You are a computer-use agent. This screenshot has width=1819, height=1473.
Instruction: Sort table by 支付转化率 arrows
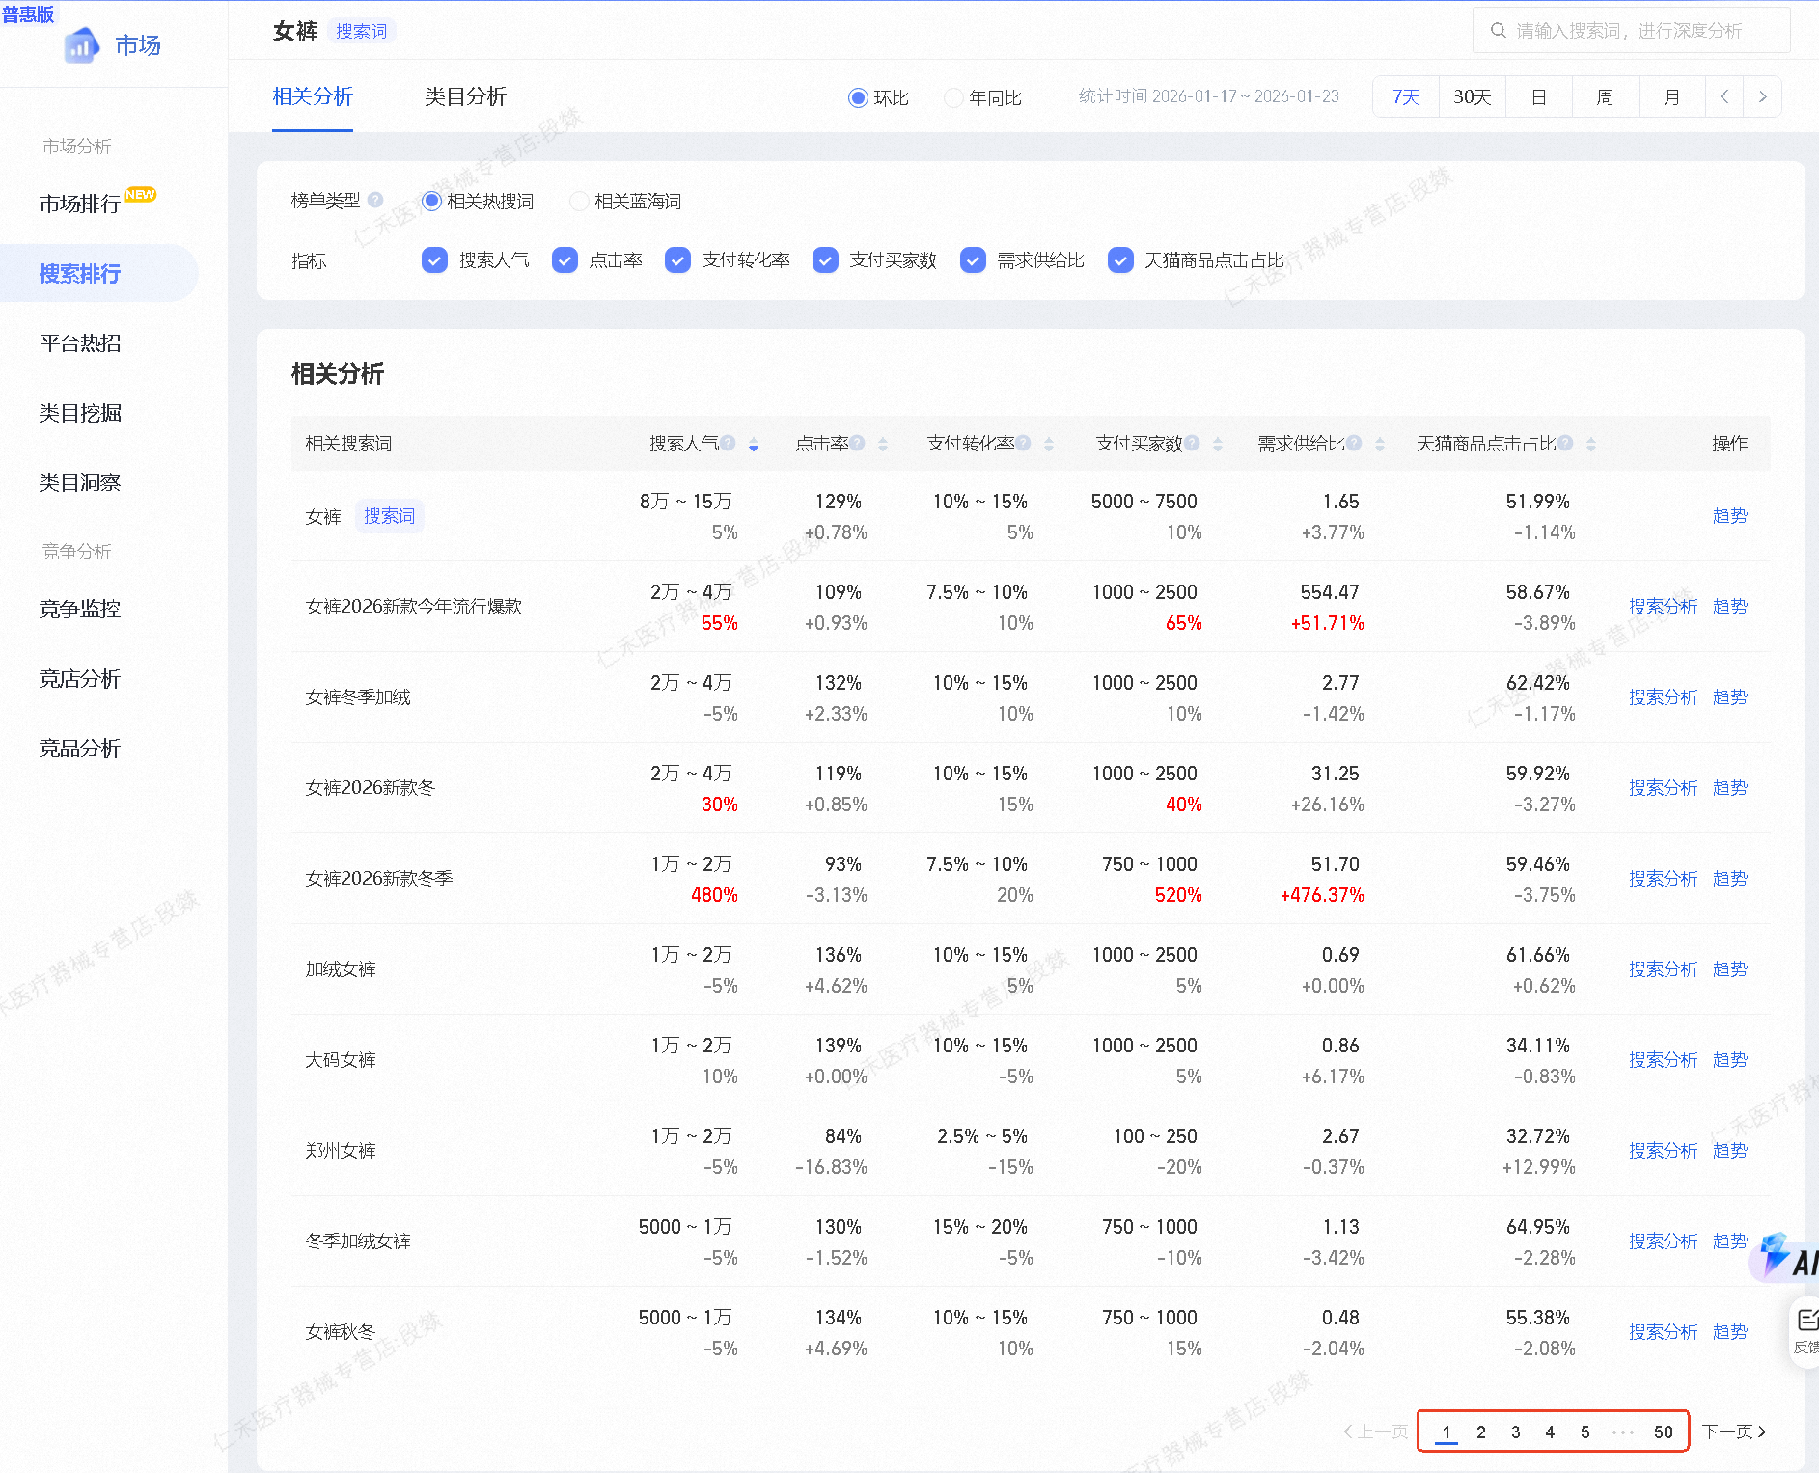[x=1049, y=444]
